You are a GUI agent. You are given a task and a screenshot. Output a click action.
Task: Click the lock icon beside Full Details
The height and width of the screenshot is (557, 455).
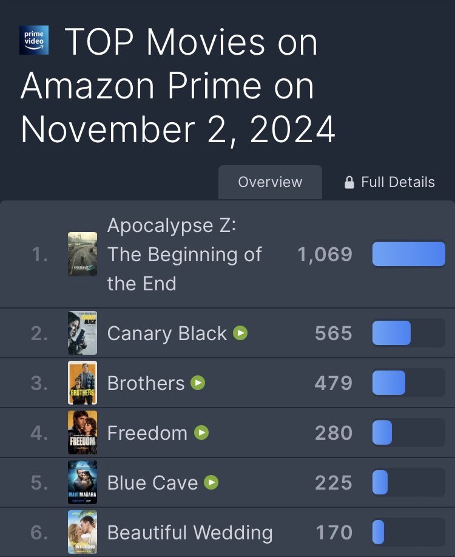pyautogui.click(x=349, y=182)
